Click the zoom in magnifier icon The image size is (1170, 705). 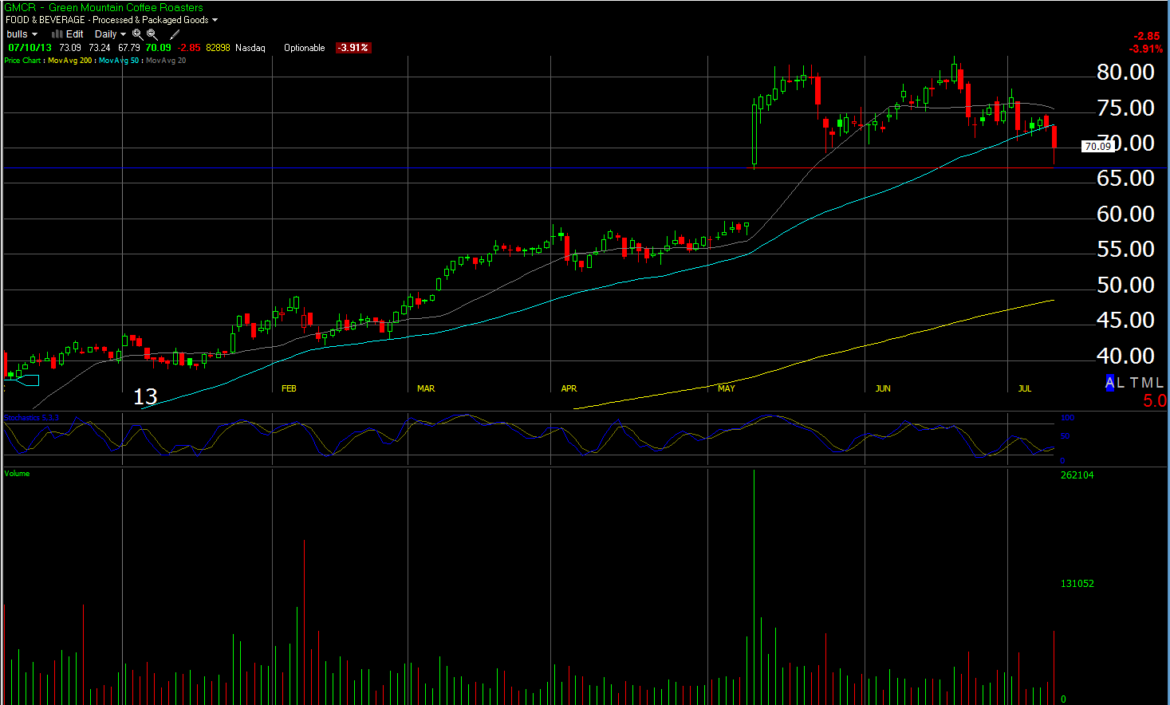[137, 34]
